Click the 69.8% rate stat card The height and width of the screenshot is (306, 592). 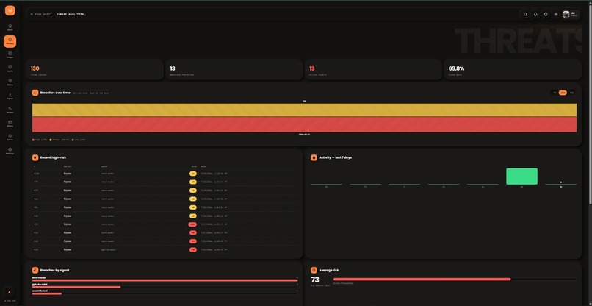pyautogui.click(x=513, y=70)
